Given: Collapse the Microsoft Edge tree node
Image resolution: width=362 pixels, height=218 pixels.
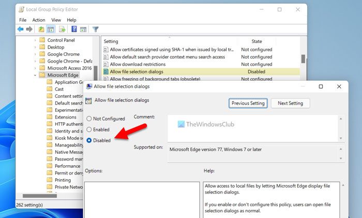Looking at the screenshot, I should click(35, 75).
